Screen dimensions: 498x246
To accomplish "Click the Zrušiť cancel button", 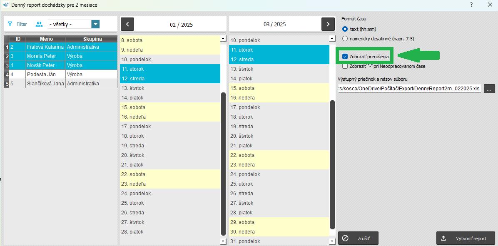I will coord(358,239).
